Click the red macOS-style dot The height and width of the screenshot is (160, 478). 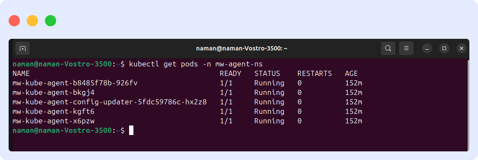14,21
